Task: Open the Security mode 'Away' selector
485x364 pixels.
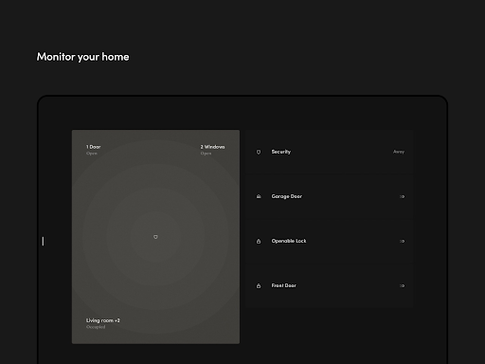Action: (x=399, y=152)
